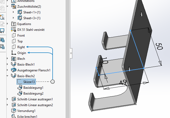Click the Schnitt-Linear austragen1 cut icon

click(14, 99)
